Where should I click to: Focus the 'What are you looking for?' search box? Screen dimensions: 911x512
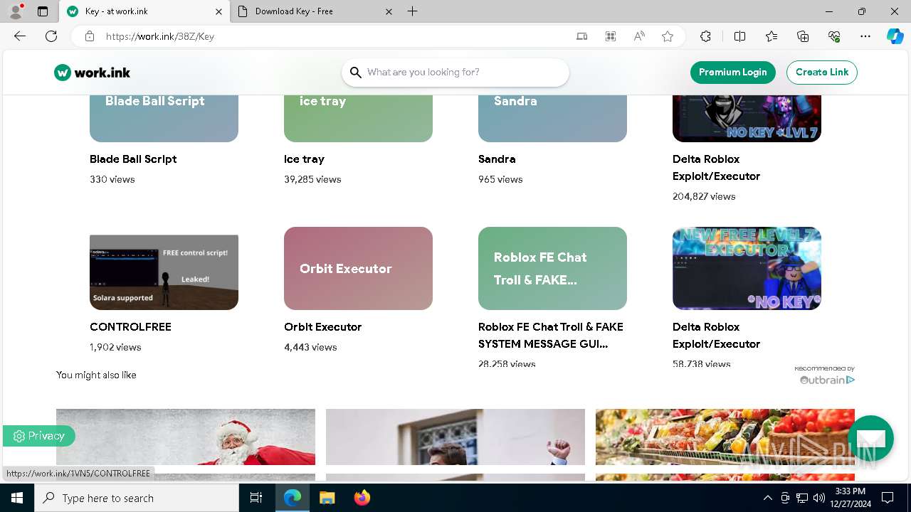point(455,73)
